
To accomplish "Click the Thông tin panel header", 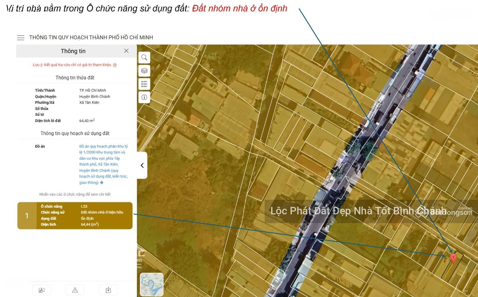I will [x=73, y=51].
